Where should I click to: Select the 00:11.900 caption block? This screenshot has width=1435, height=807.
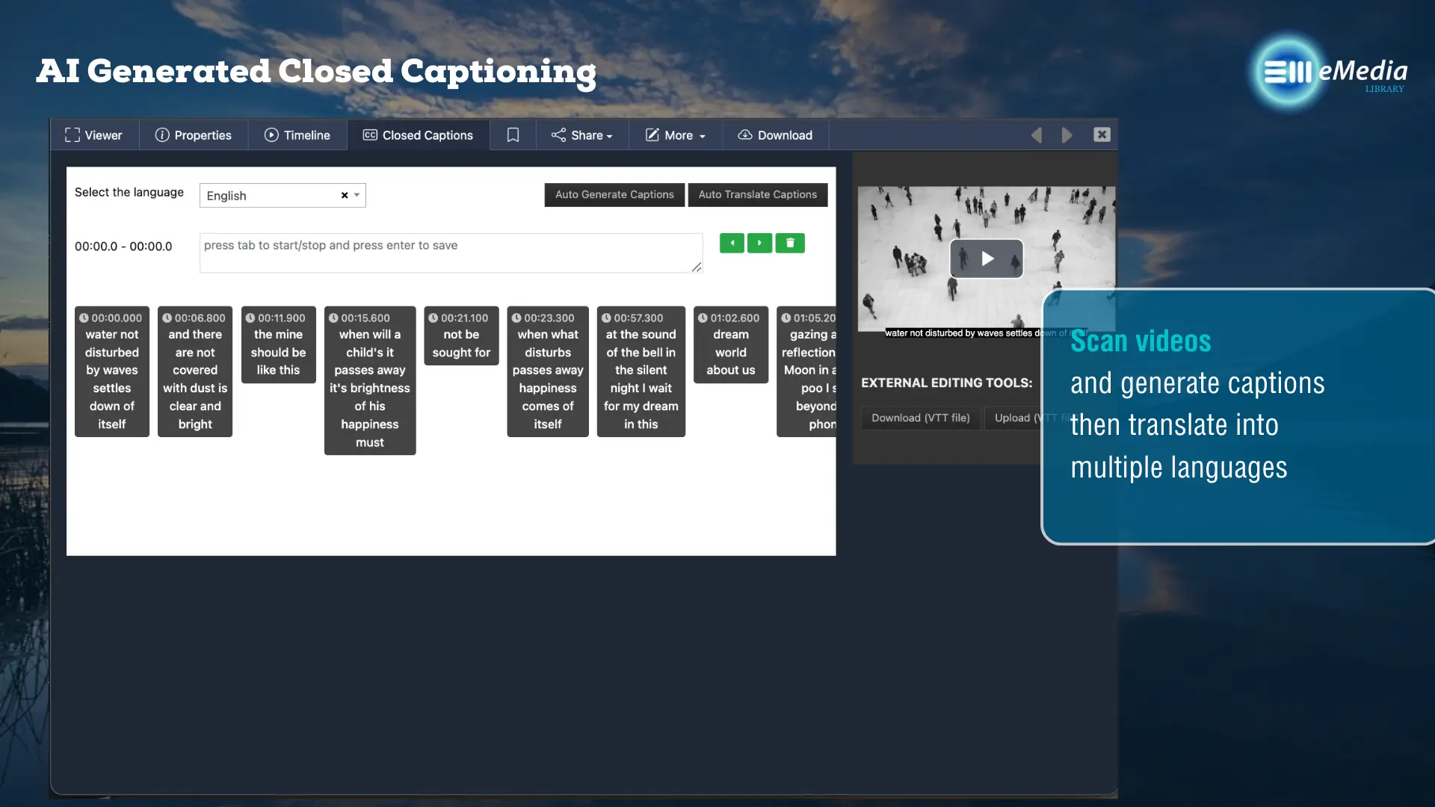pos(278,344)
